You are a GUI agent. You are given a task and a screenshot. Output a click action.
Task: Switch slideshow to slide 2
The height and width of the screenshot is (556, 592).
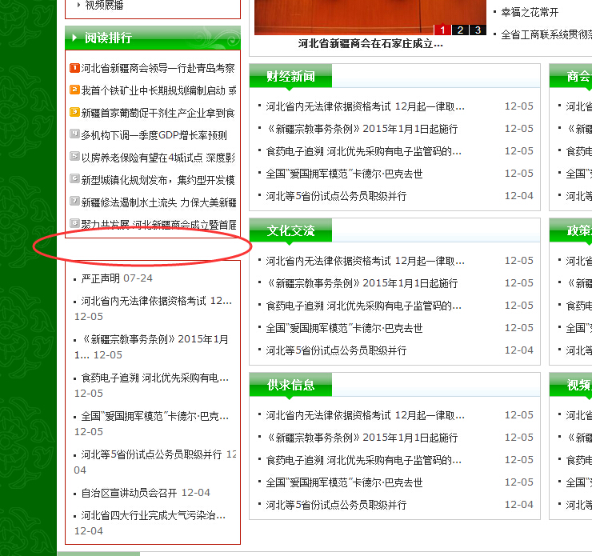[x=460, y=30]
